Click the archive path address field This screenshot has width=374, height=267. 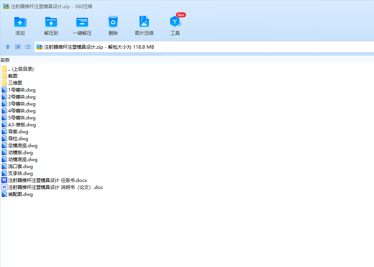(204, 47)
